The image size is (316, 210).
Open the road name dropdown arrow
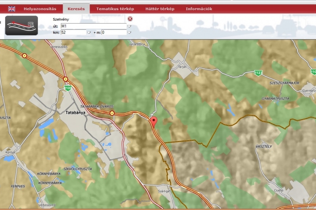point(130,26)
